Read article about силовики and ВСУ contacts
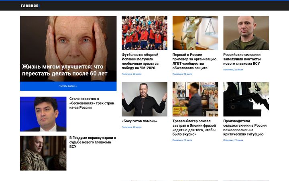This screenshot has width=289, height=181. pos(242,59)
